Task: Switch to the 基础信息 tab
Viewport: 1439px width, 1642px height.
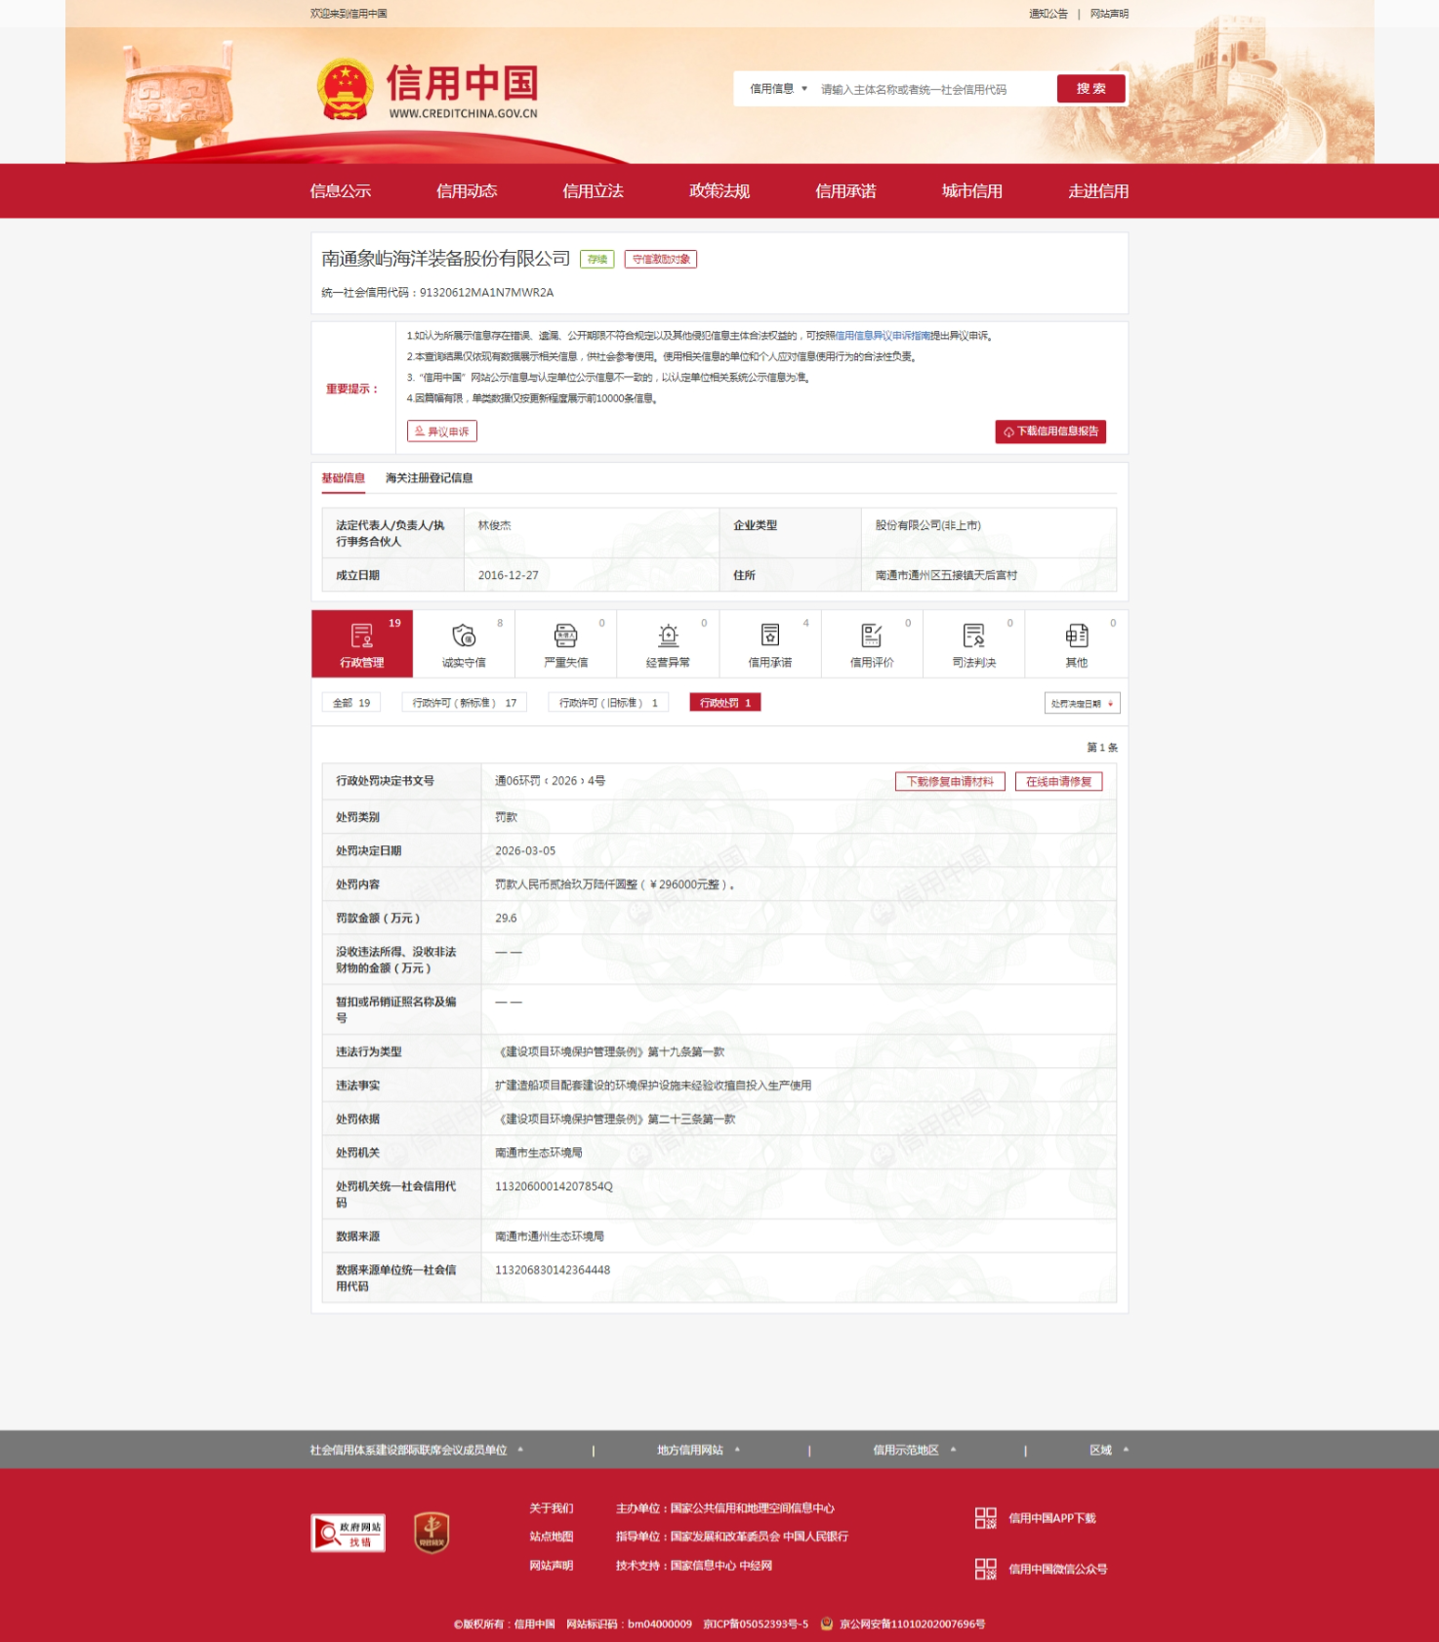Action: (x=344, y=478)
